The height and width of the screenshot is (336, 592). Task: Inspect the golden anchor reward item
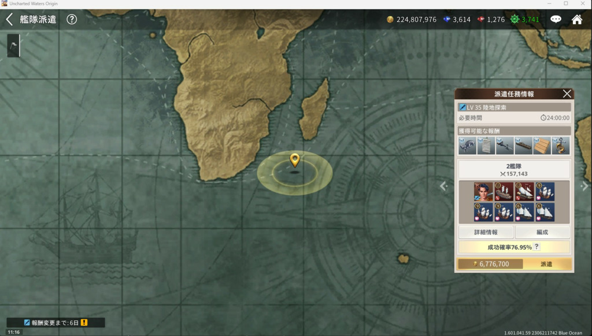[x=561, y=145]
